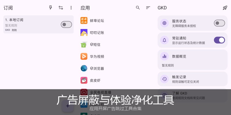This screenshot has width=231, height=115.
Task: Click the 应用 page title
Action: [85, 8]
